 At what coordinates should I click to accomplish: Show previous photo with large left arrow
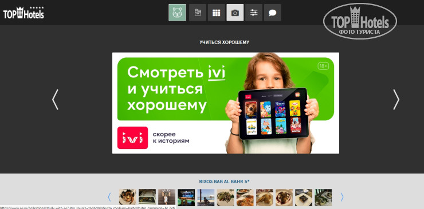click(x=55, y=100)
